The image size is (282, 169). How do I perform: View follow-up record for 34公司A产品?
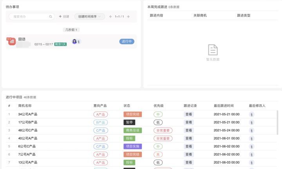coord(189,114)
